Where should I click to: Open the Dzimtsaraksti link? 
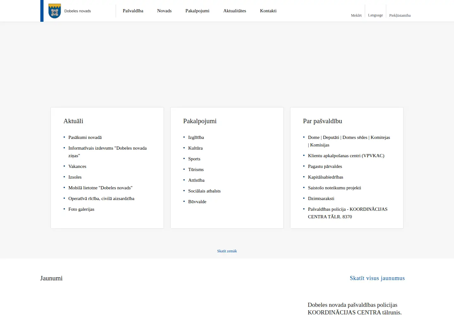click(321, 198)
